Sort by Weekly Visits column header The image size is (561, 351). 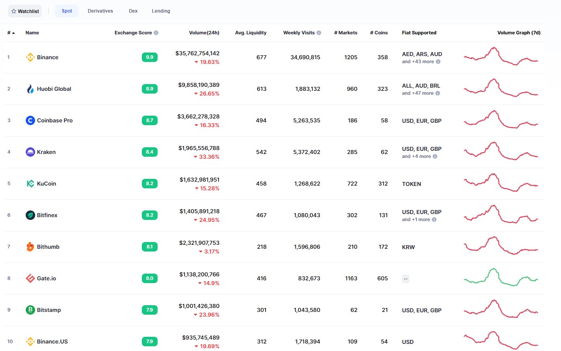299,33
